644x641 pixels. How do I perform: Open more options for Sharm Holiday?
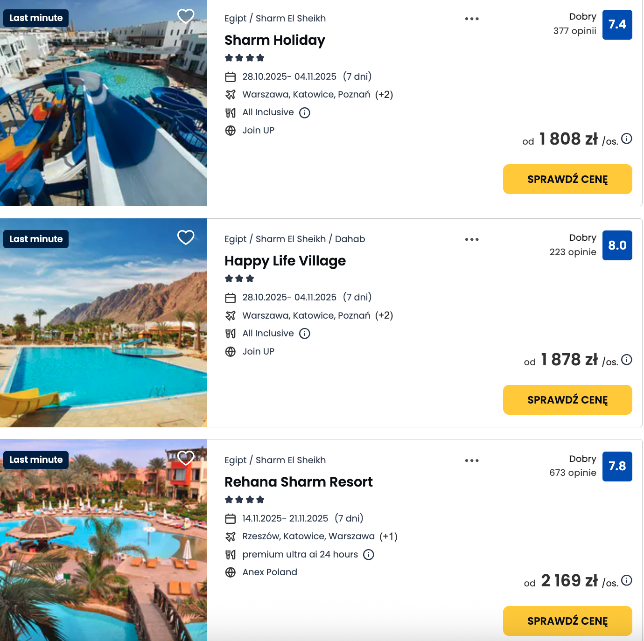[472, 19]
